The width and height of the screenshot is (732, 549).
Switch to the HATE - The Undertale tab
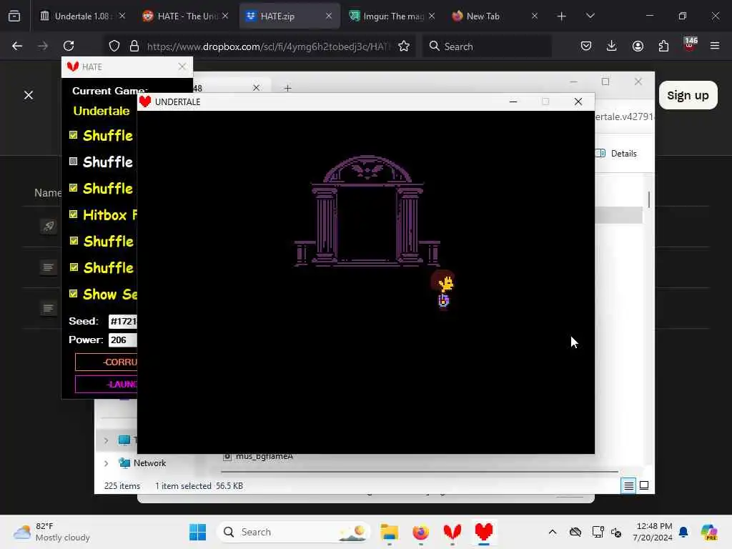(x=187, y=16)
